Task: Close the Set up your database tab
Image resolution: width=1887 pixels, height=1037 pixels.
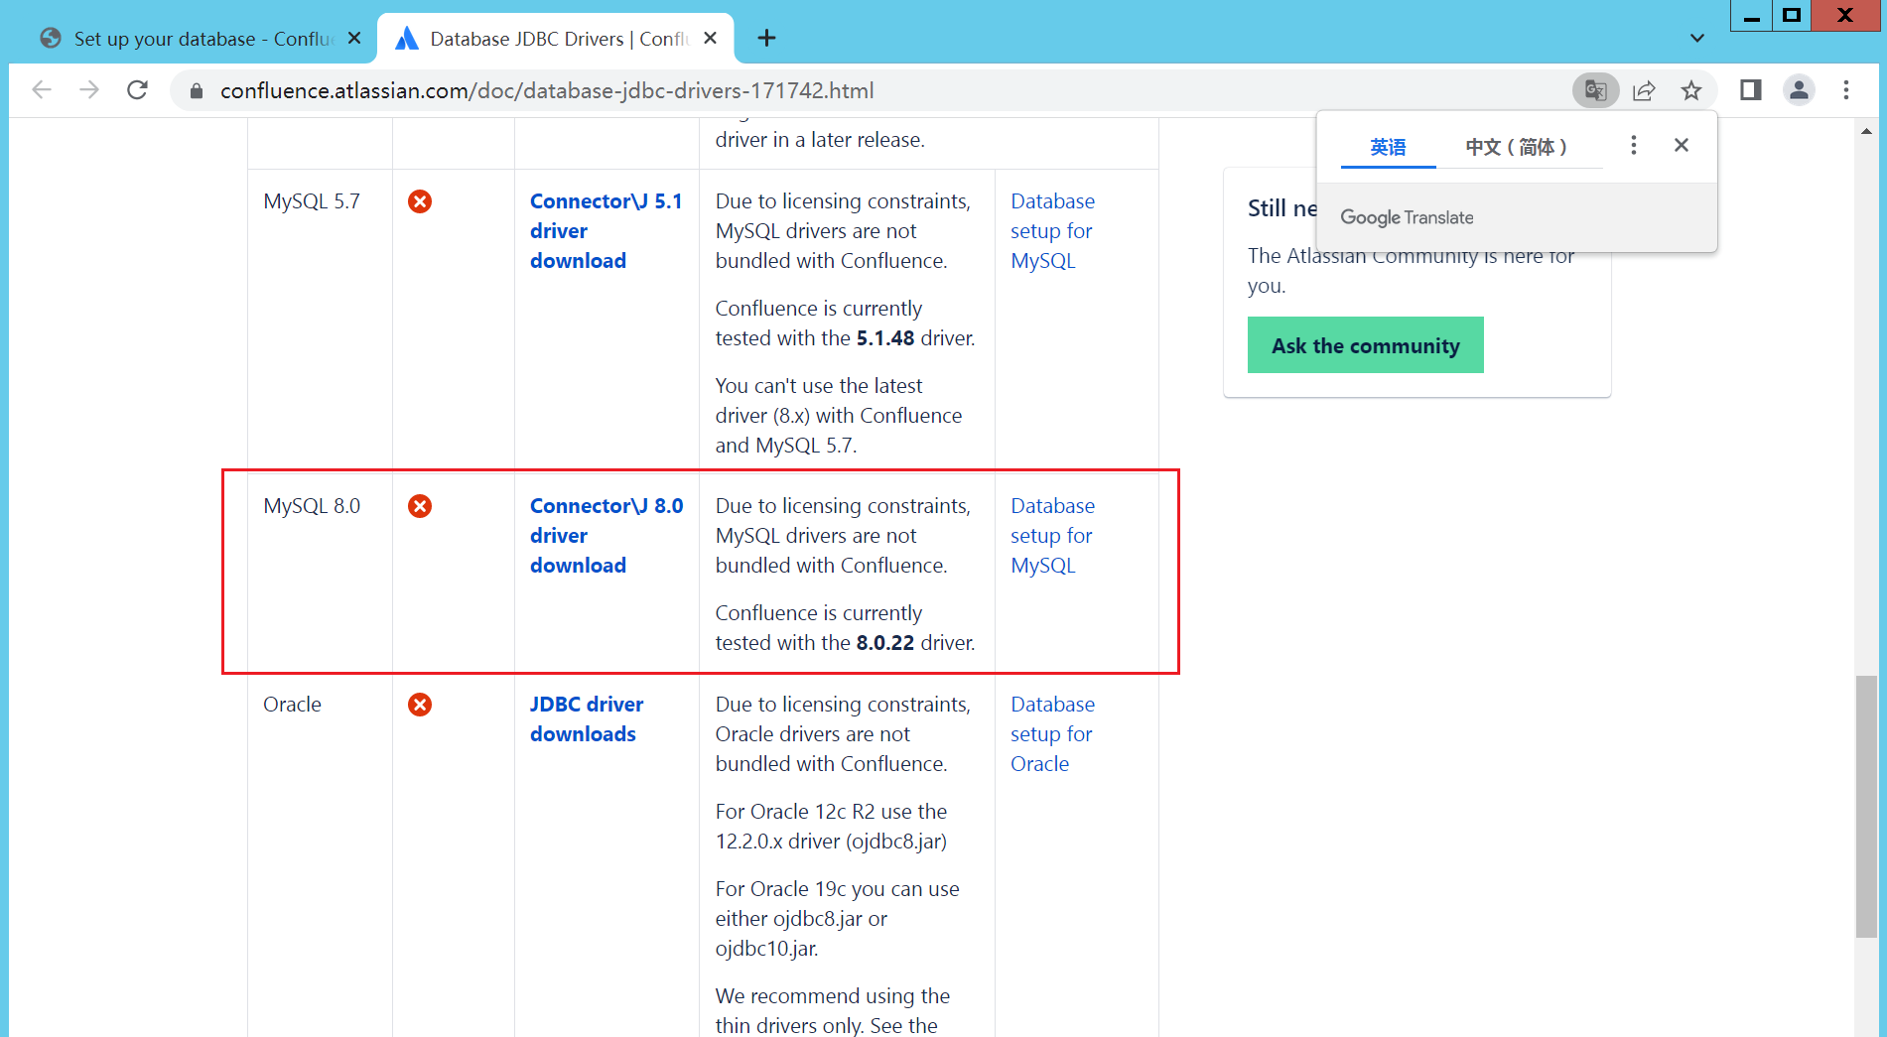Action: 354,38
